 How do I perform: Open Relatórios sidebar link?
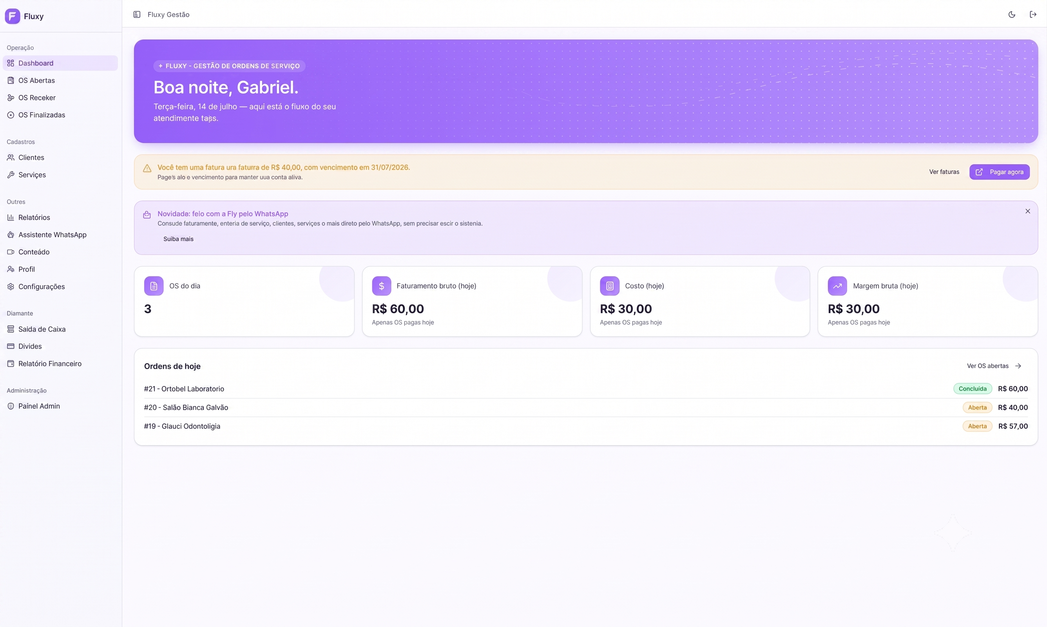(x=60, y=217)
